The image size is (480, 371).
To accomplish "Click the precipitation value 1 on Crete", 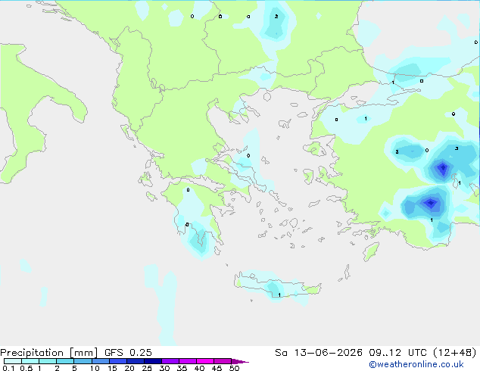I will click(279, 295).
